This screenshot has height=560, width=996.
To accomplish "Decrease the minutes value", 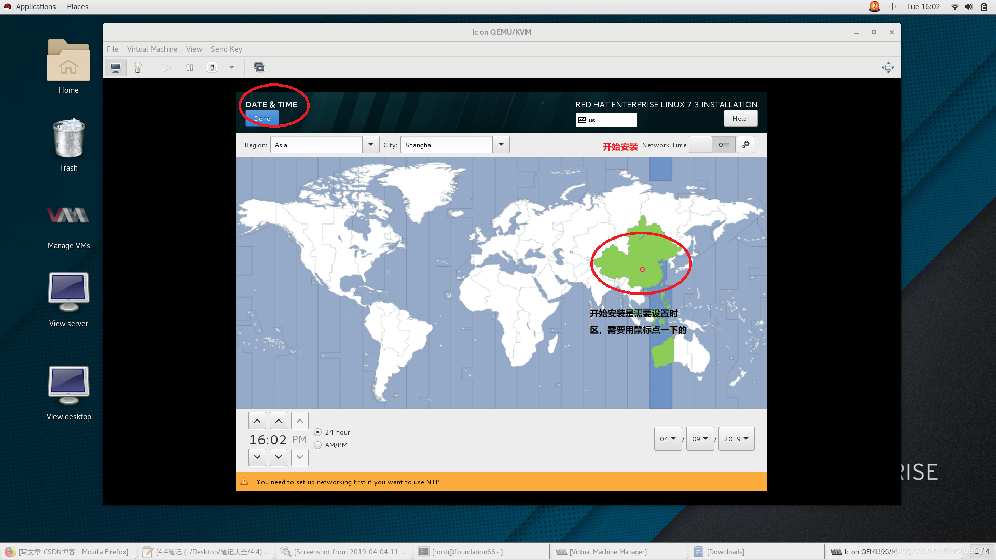I will (x=279, y=457).
